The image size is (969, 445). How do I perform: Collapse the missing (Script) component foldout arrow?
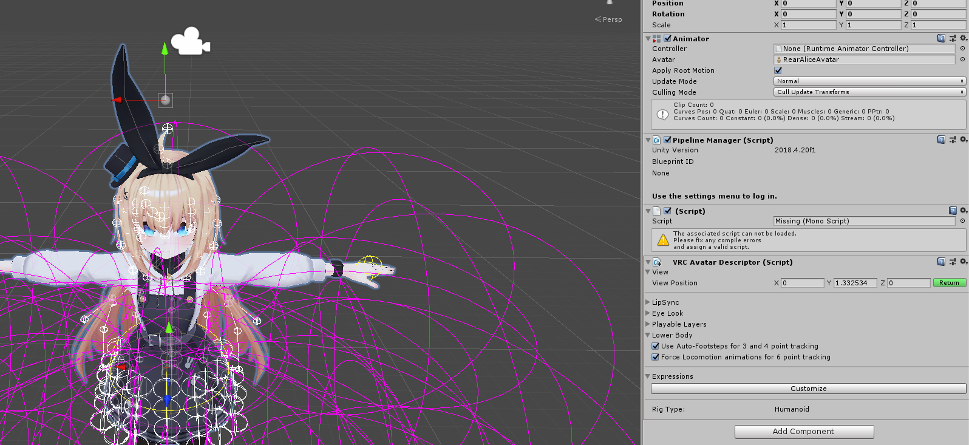(648, 211)
